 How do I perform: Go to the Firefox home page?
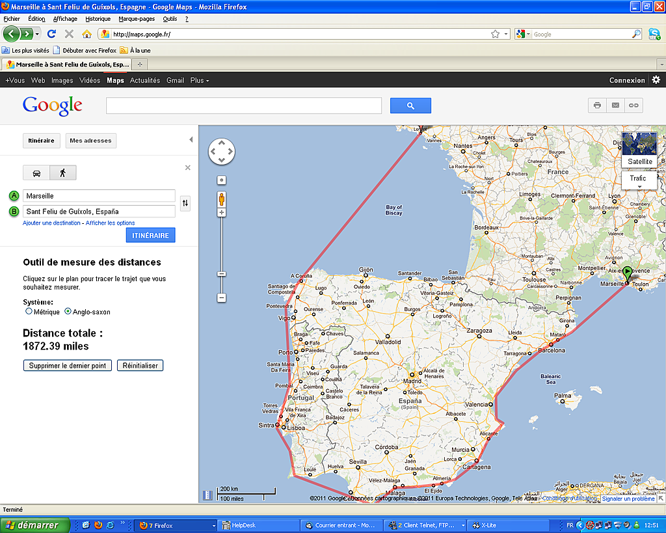pyautogui.click(x=87, y=34)
